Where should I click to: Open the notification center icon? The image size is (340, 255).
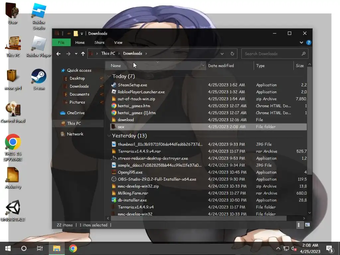click(329, 249)
